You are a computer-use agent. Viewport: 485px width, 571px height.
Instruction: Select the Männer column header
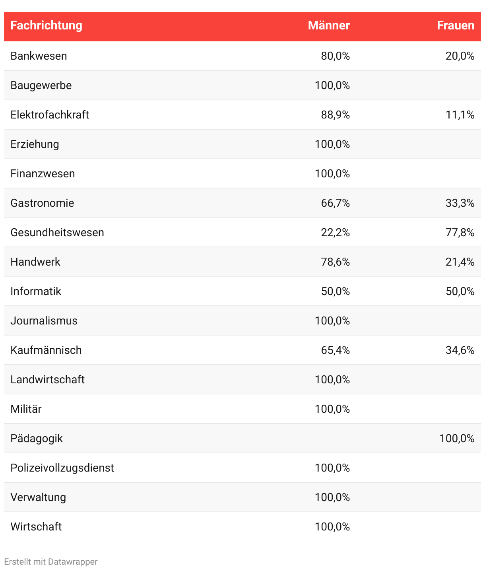tap(329, 25)
